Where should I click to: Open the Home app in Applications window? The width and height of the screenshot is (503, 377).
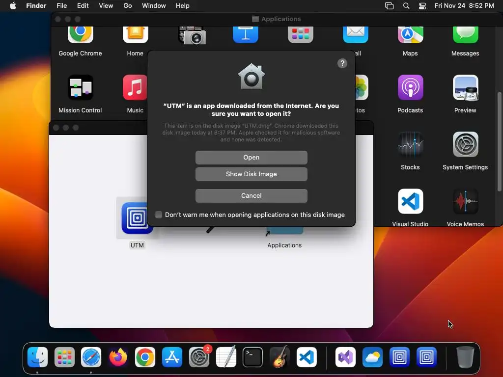(135, 35)
